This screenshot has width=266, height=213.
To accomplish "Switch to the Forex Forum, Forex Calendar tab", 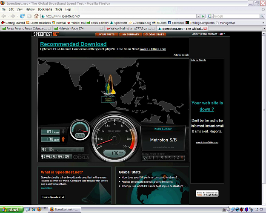I will [26, 29].
